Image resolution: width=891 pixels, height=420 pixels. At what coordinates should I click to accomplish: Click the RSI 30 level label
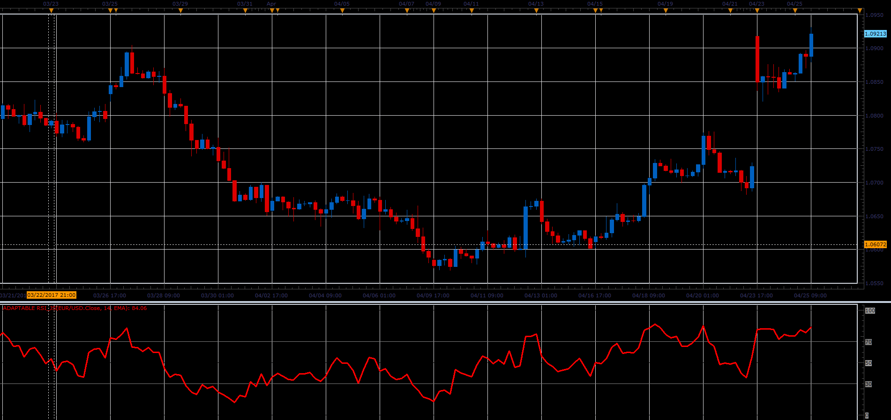(x=869, y=384)
